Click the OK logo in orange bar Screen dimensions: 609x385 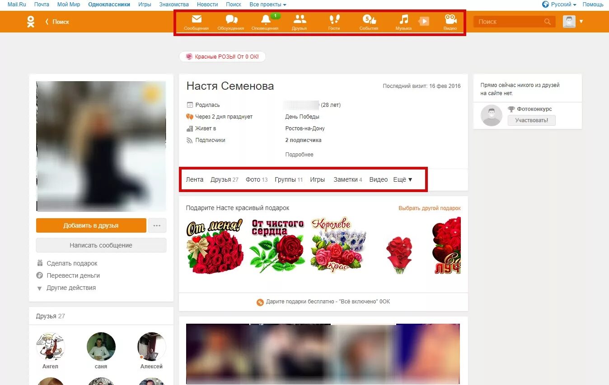point(31,21)
